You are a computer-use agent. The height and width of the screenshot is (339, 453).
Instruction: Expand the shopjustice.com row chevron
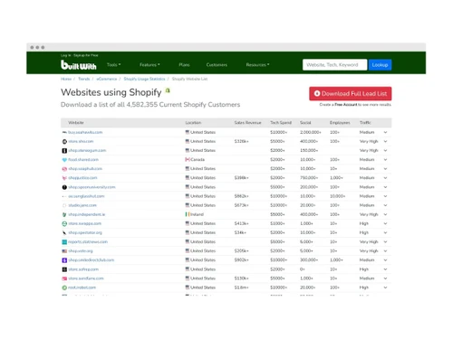click(x=385, y=178)
